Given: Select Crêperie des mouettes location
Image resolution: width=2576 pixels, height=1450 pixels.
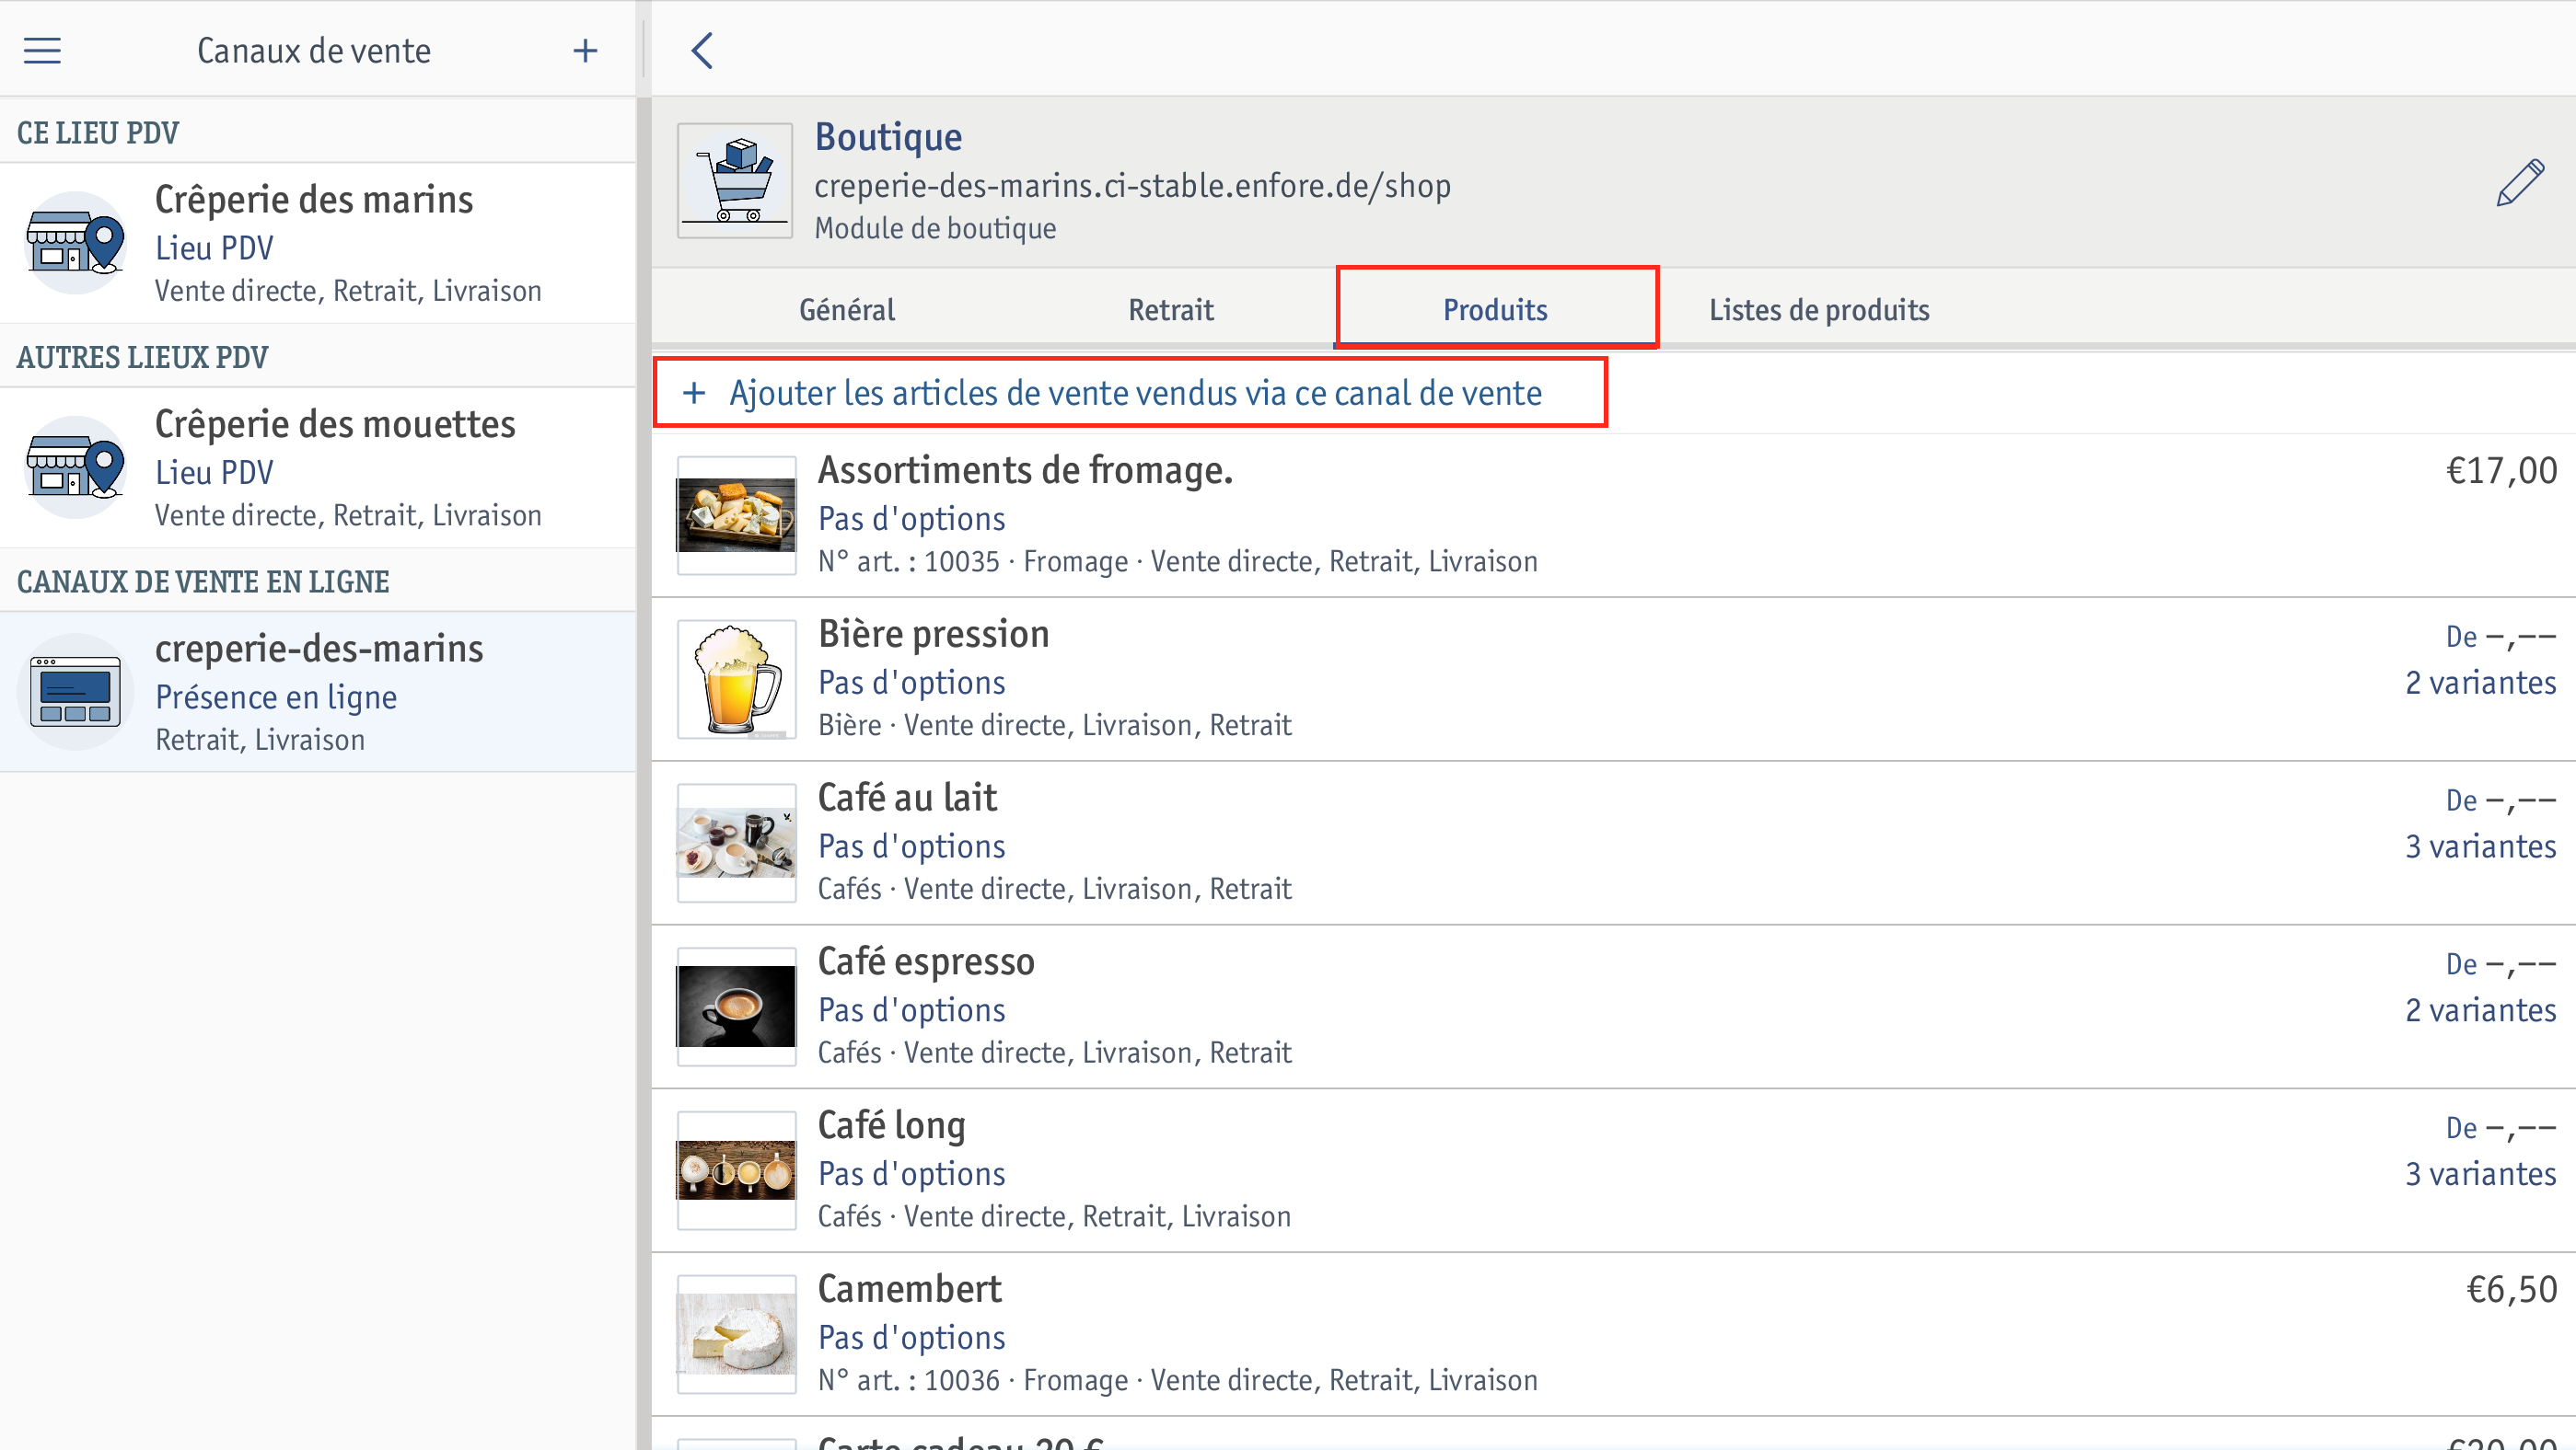Looking at the screenshot, I should point(318,467).
